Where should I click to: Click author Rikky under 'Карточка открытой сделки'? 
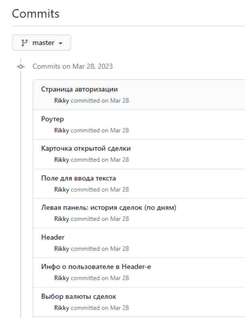click(62, 160)
